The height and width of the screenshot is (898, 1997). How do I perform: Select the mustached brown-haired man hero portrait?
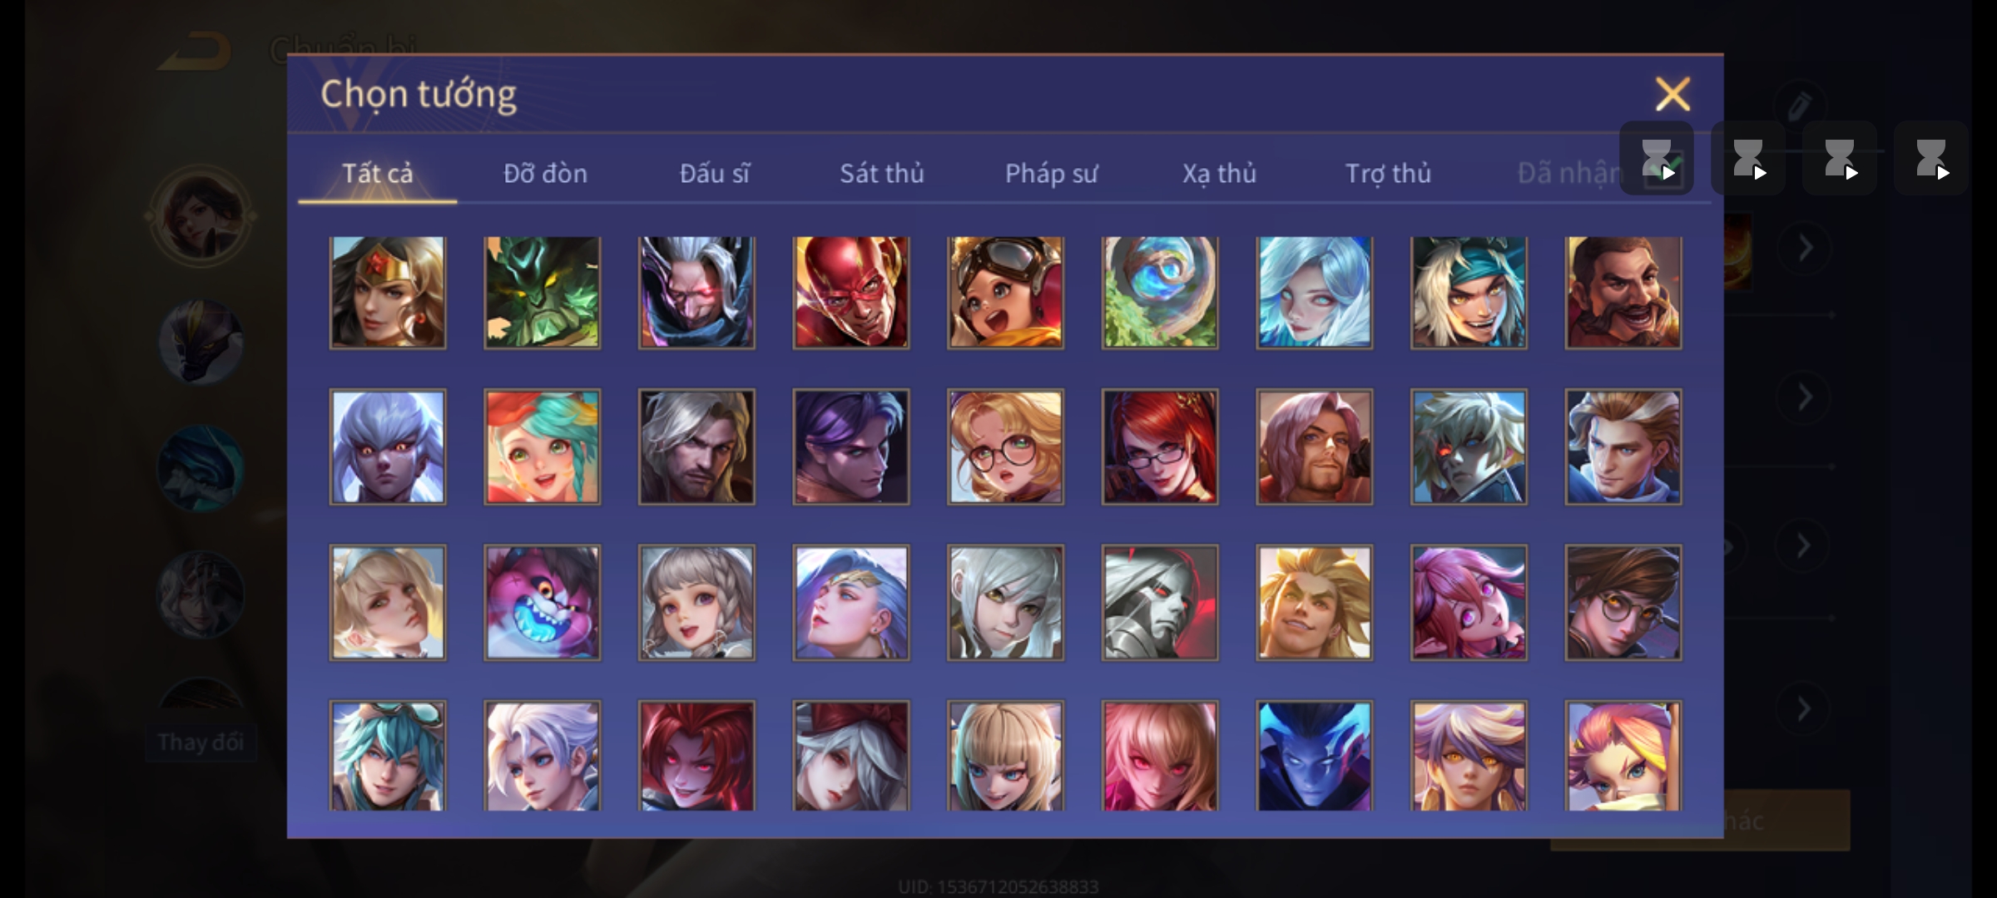[x=1623, y=292]
